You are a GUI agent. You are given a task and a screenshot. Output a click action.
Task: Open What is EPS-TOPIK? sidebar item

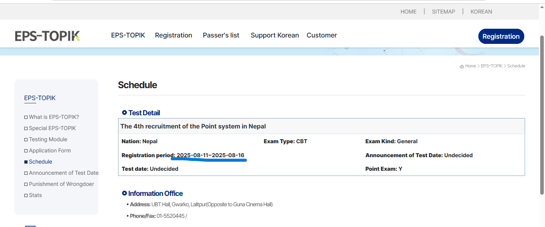click(54, 117)
